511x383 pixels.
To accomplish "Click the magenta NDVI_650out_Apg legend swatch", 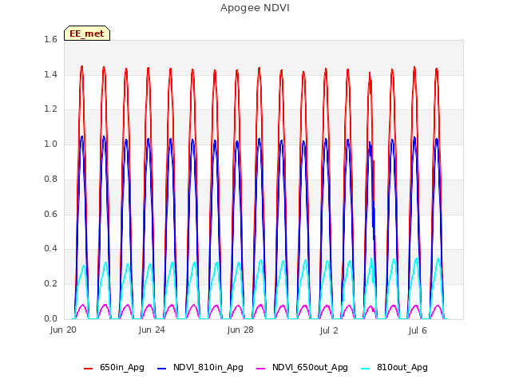I will (261, 369).
